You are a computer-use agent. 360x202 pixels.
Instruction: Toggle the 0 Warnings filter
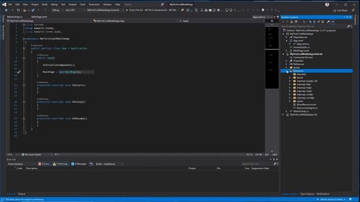tap(60, 164)
